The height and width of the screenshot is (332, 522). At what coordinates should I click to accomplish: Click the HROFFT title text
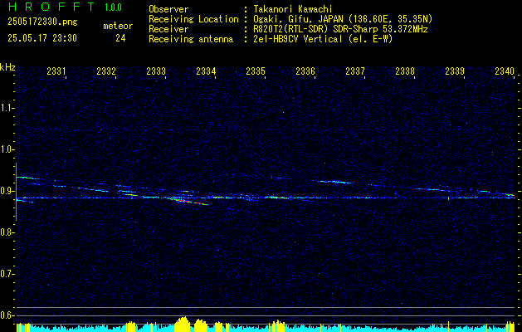click(x=52, y=7)
